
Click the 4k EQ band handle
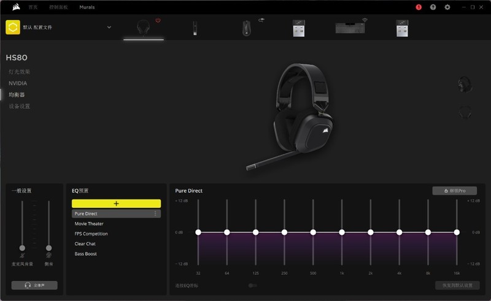point(400,232)
